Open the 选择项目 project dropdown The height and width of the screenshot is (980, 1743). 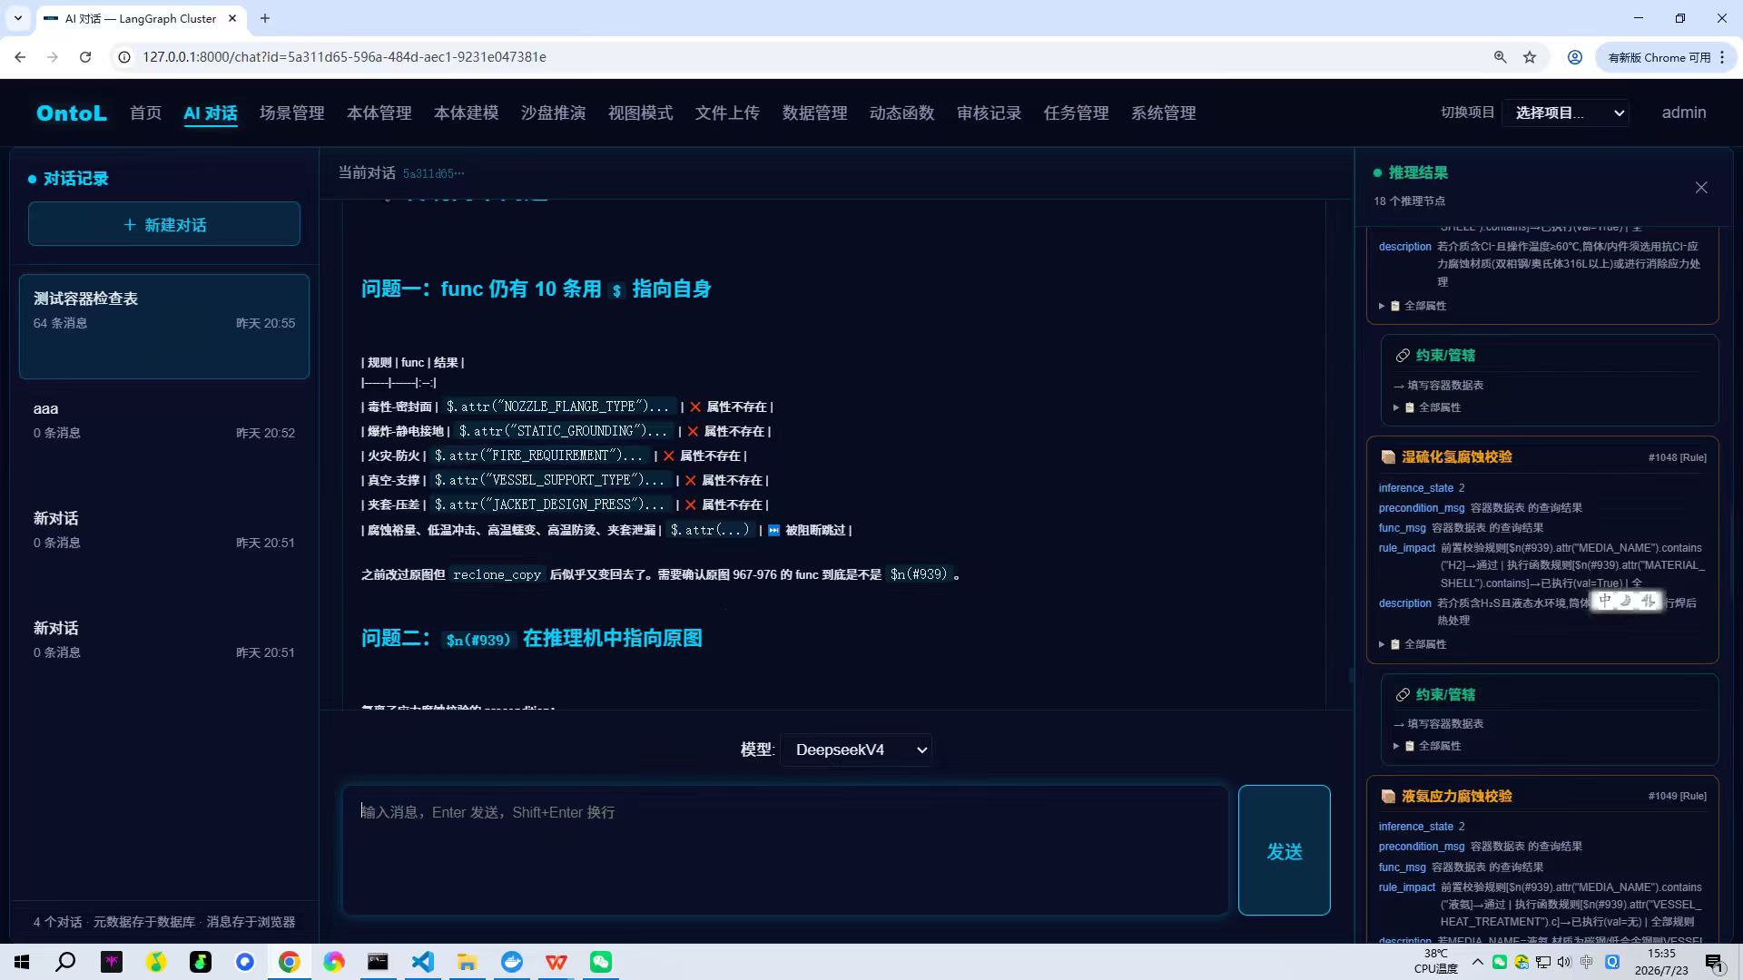(x=1566, y=113)
